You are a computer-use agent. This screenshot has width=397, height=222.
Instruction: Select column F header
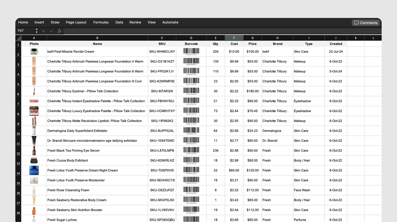234,38
